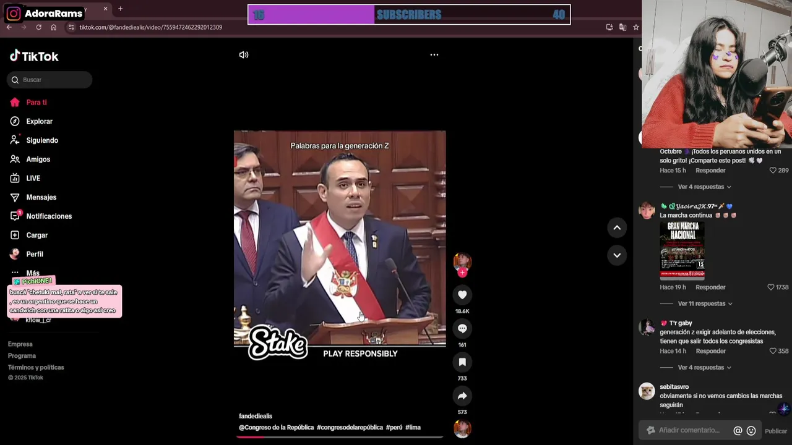This screenshot has height=445, width=792.
Task: Expand Ver 4 respuestas under Octubre comment
Action: pos(704,187)
